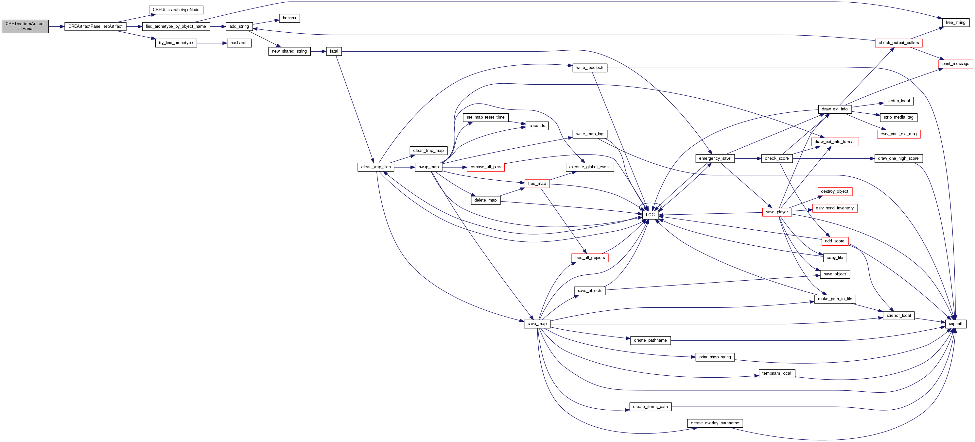Image resolution: width=975 pixels, height=442 pixels.
Task: Click the draw_ext_info node
Action: point(834,109)
